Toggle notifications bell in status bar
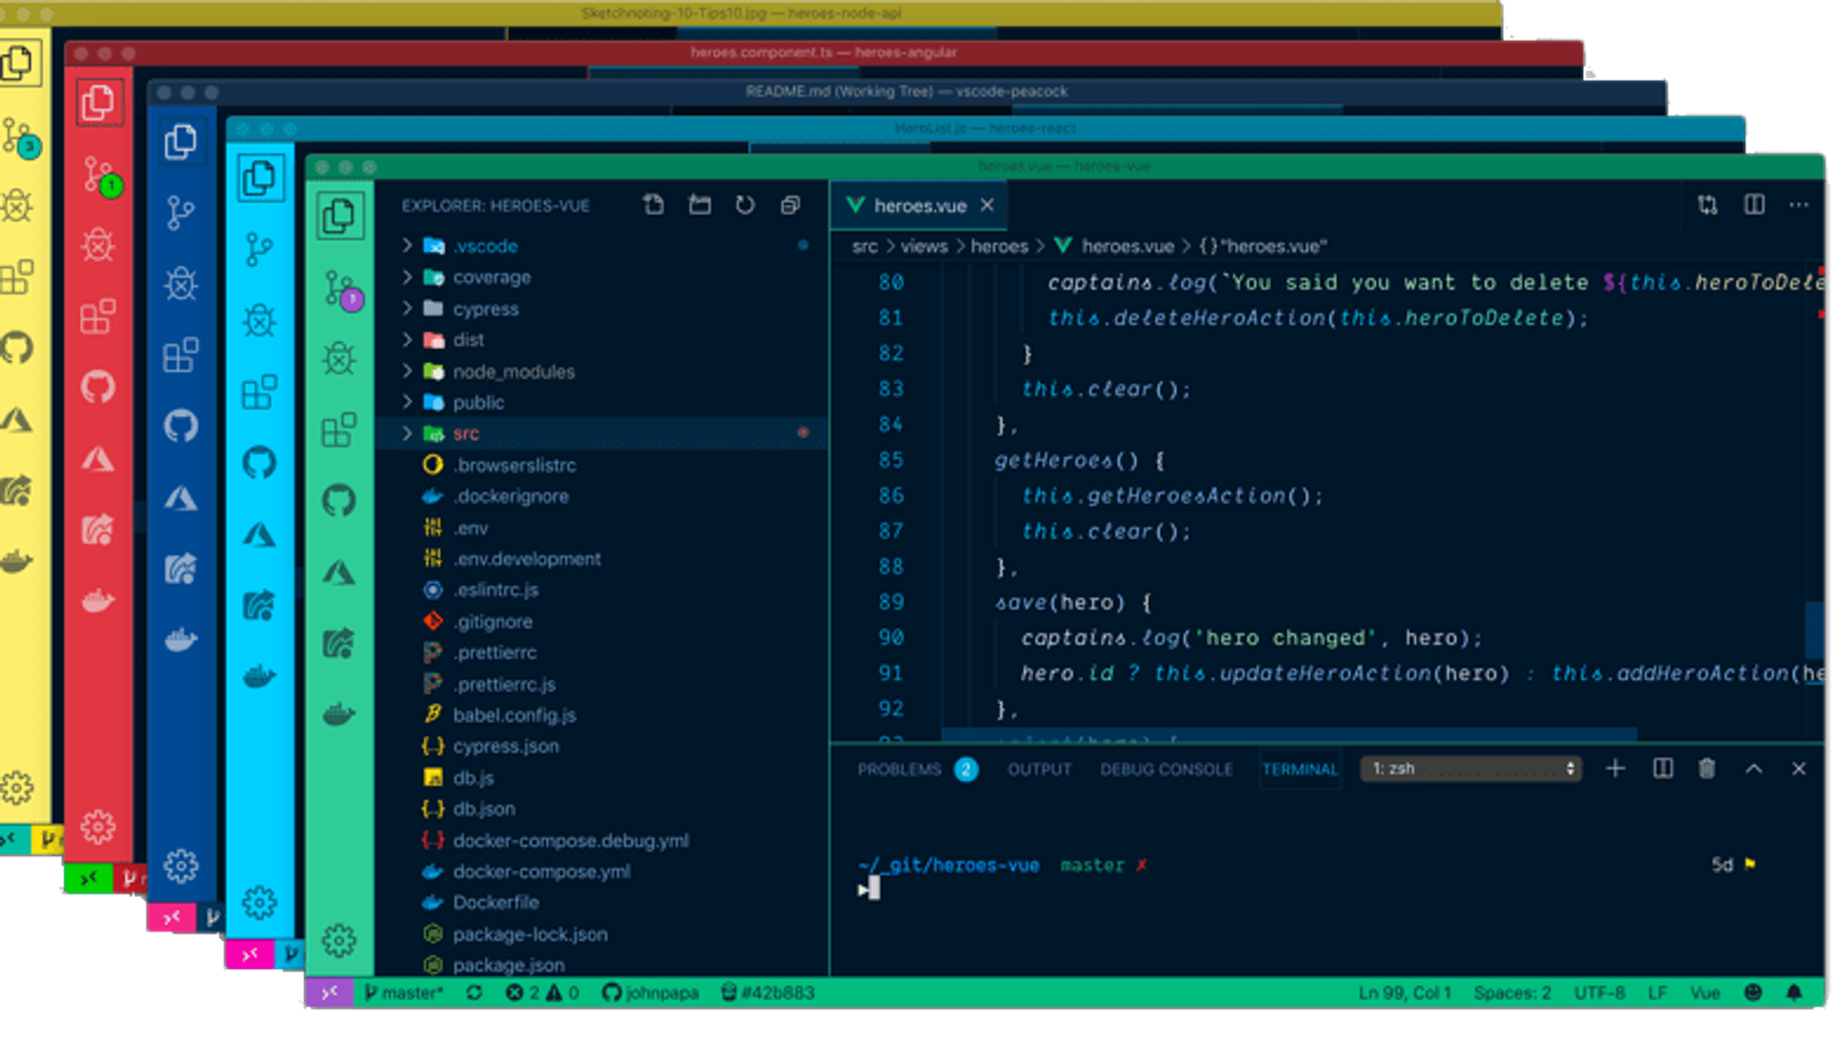1844x1037 pixels. tap(1794, 993)
